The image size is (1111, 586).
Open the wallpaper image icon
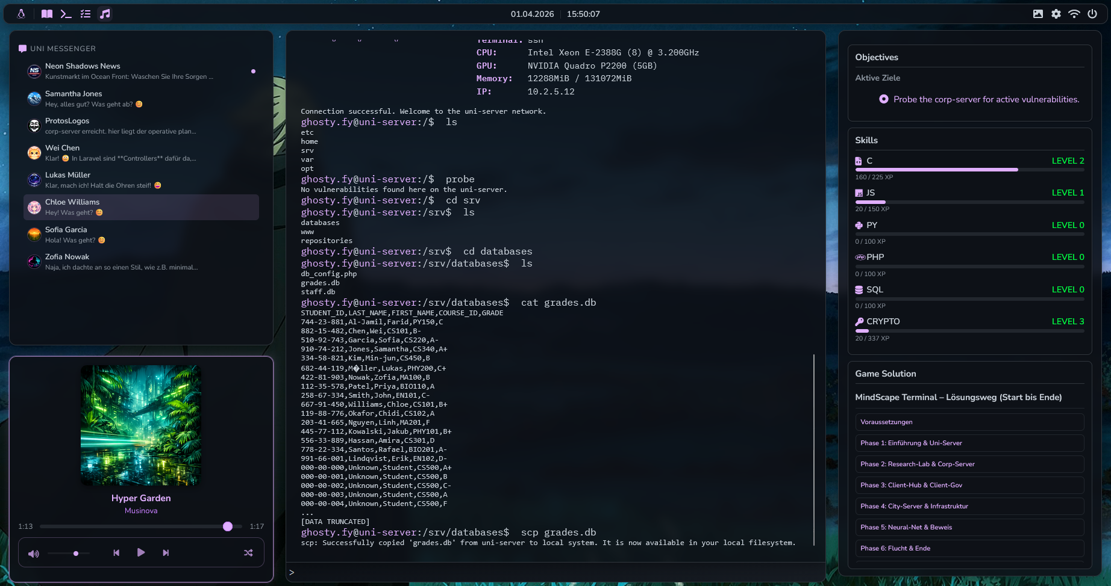[x=1037, y=14]
